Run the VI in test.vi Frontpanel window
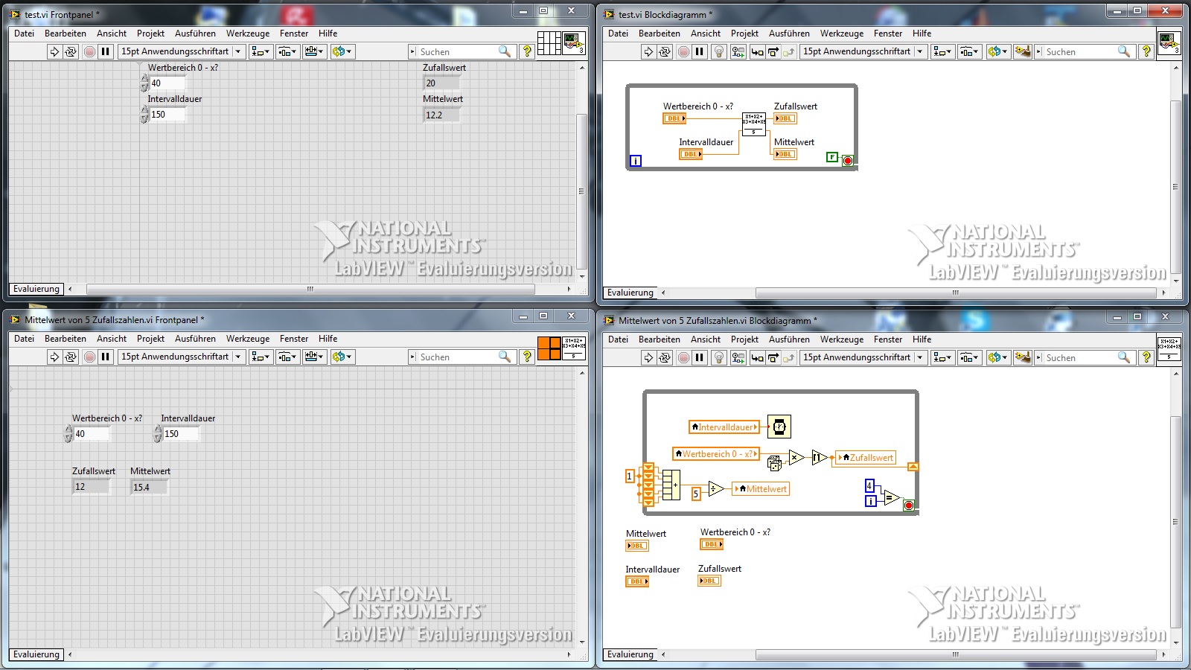The image size is (1191, 670). click(x=54, y=51)
